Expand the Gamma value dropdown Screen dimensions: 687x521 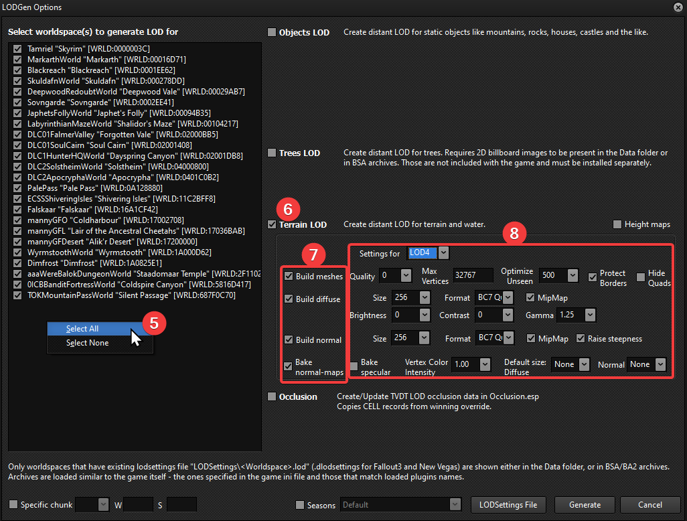[x=589, y=315]
